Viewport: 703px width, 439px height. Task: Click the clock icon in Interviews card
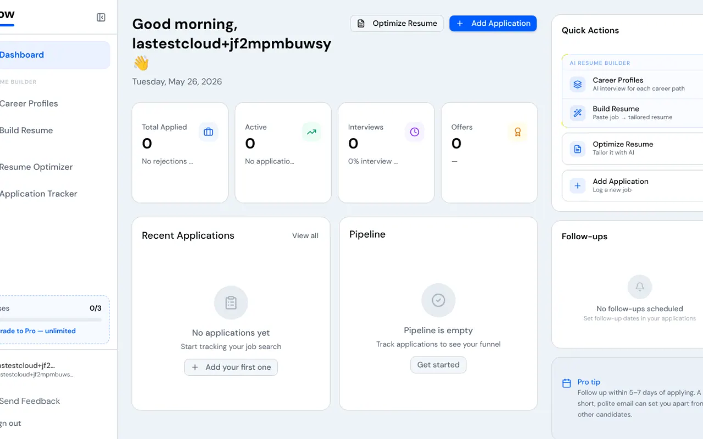(x=415, y=132)
